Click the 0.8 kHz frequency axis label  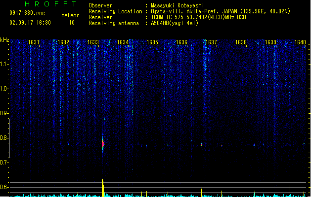[x=4, y=138]
